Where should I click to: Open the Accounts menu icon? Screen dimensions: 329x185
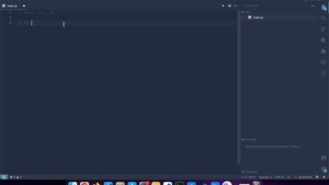323,158
